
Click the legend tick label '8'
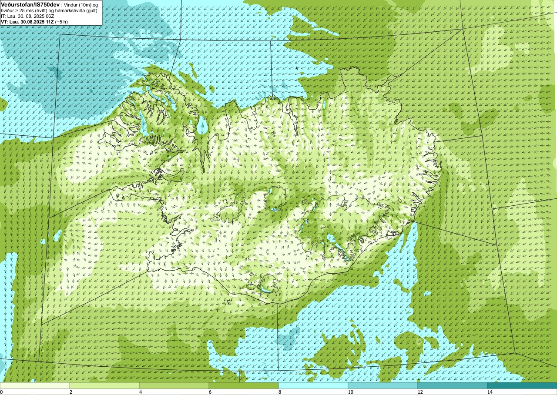tap(279, 392)
